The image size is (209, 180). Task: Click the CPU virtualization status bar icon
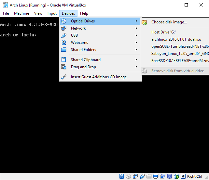pos(169,176)
